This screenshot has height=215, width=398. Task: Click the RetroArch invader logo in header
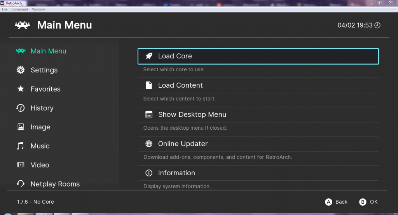22,25
